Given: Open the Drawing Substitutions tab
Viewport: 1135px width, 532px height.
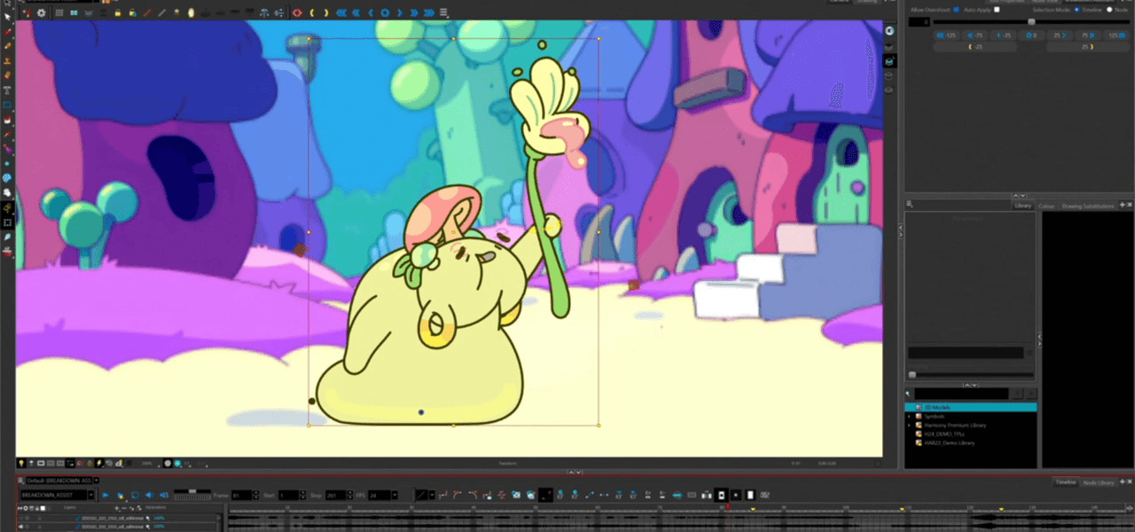Looking at the screenshot, I should [1086, 206].
